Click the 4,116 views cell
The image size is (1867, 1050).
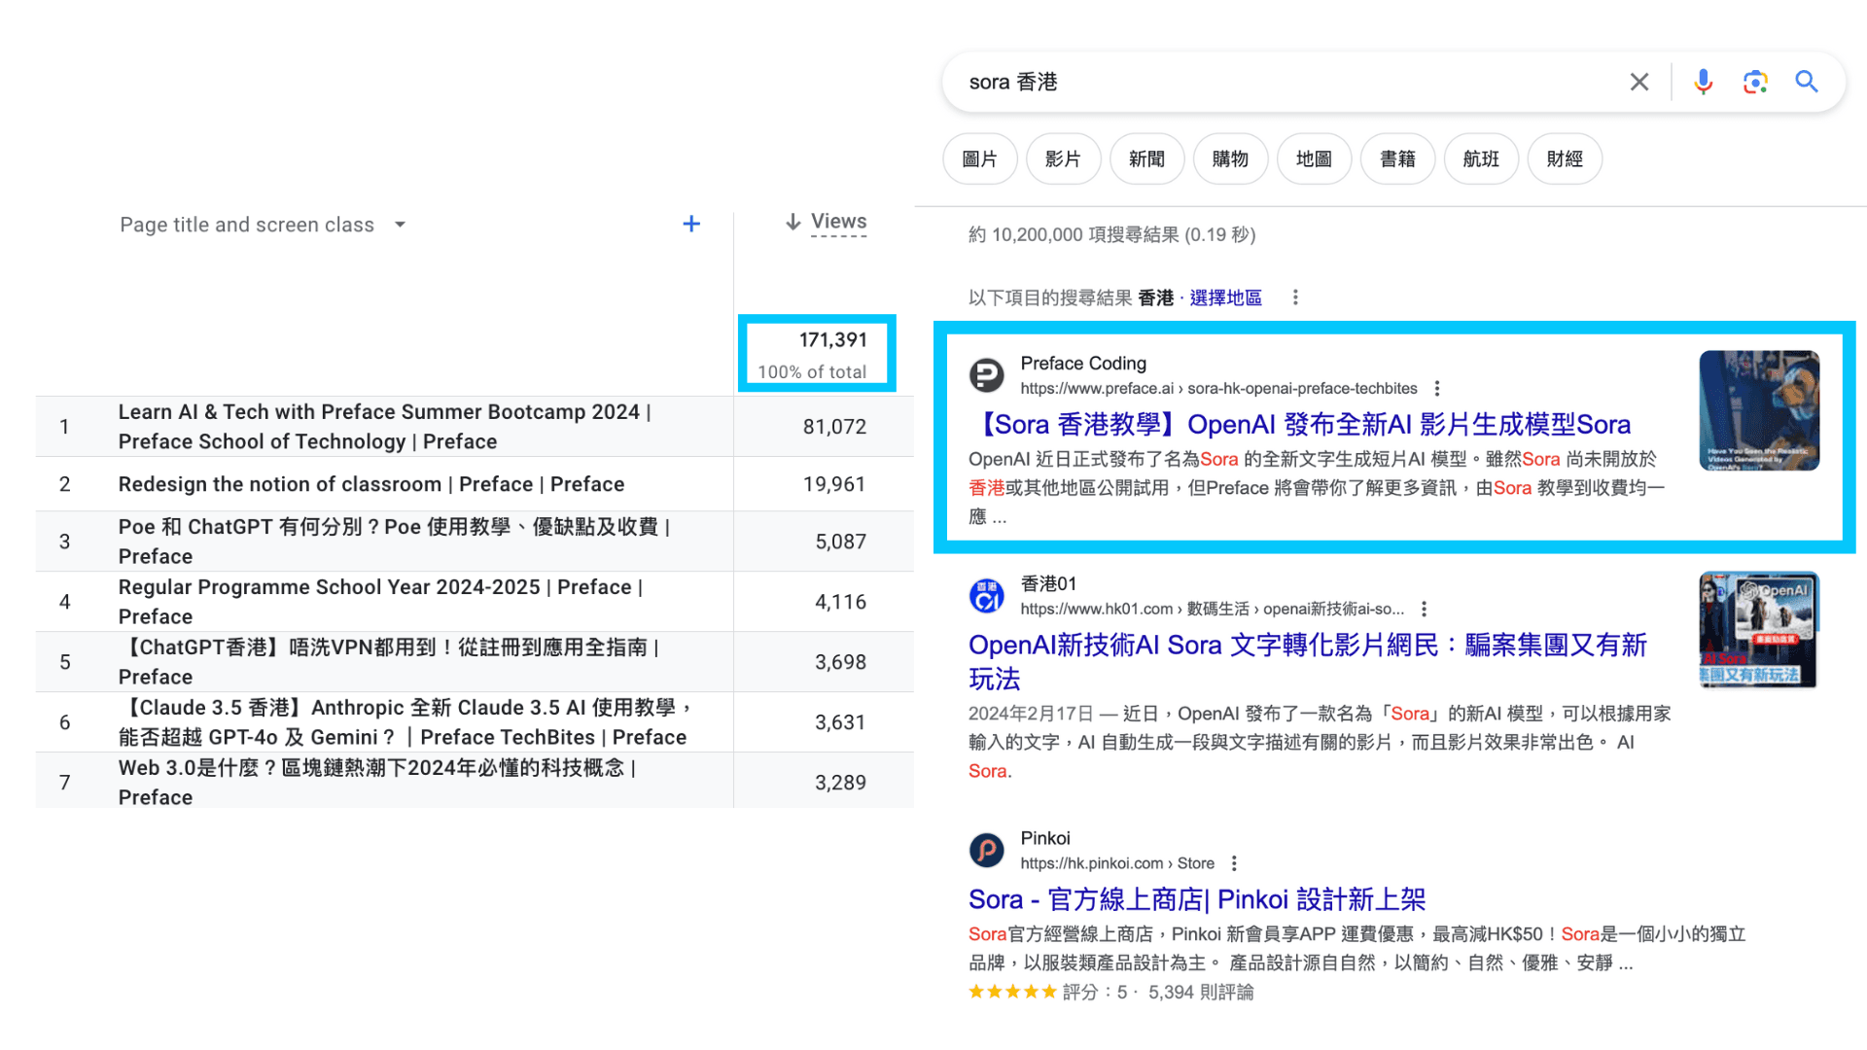pyautogui.click(x=840, y=602)
